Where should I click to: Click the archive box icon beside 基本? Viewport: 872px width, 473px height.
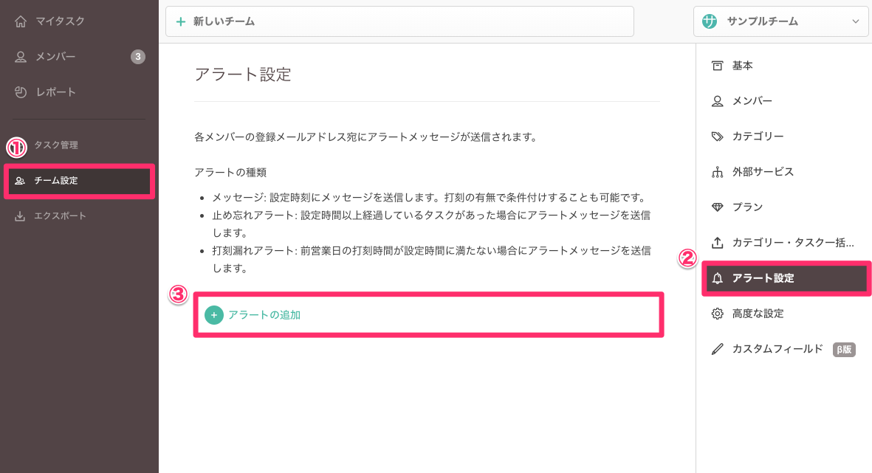[x=717, y=66]
